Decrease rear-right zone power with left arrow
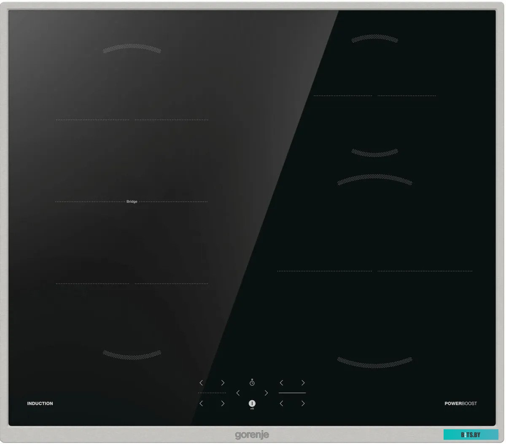The image size is (506, 444). coord(281,383)
